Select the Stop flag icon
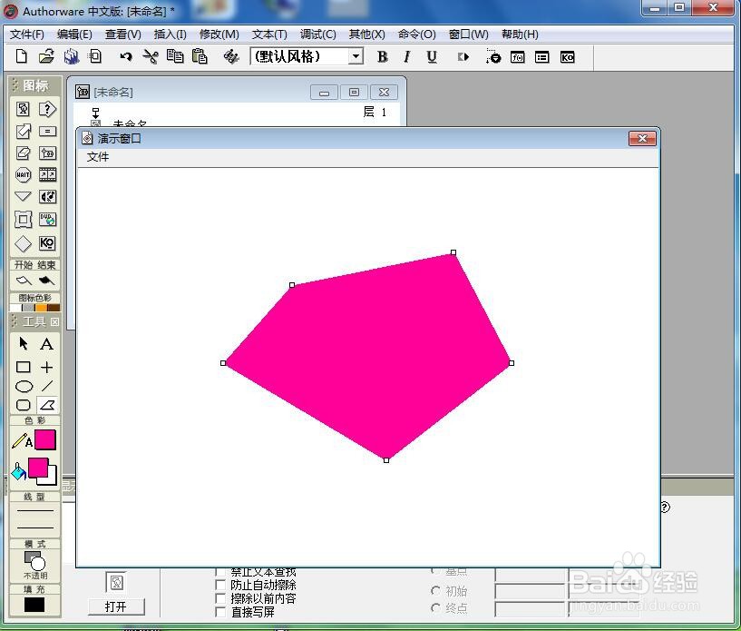This screenshot has width=741, height=631. click(46, 281)
